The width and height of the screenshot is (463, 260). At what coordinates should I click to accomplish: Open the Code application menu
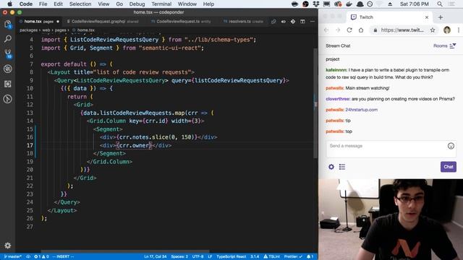[x=26, y=4]
